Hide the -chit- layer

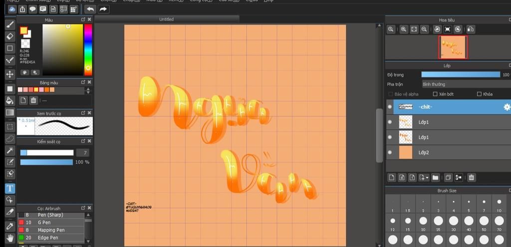[390, 107]
